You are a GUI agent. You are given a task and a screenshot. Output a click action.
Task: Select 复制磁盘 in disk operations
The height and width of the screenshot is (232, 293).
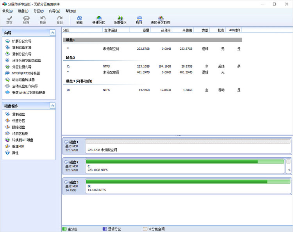click(15, 114)
